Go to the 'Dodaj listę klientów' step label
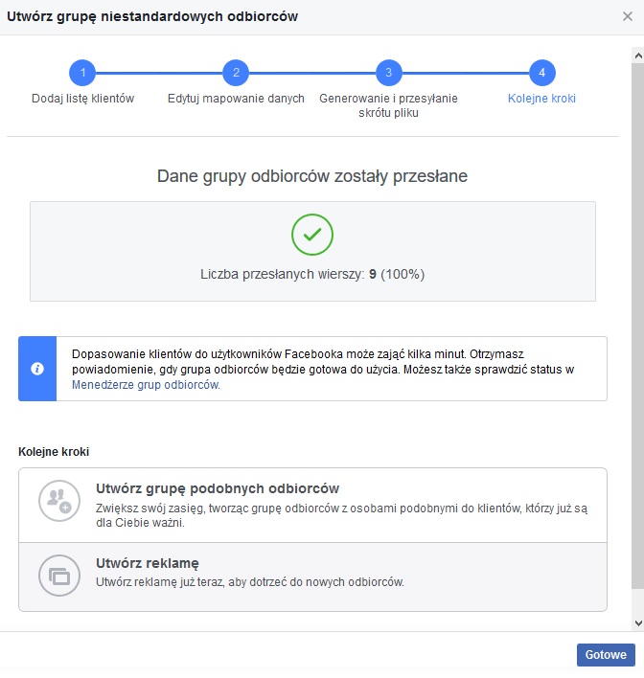The height and width of the screenshot is (678, 644). [82, 99]
